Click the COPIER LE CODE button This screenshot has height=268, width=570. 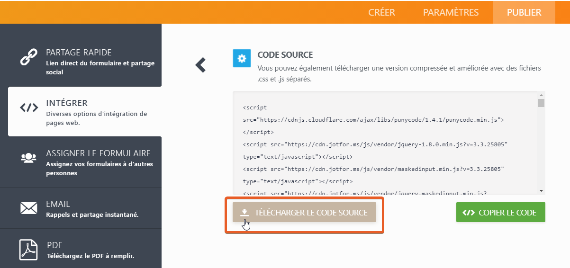[x=501, y=213]
